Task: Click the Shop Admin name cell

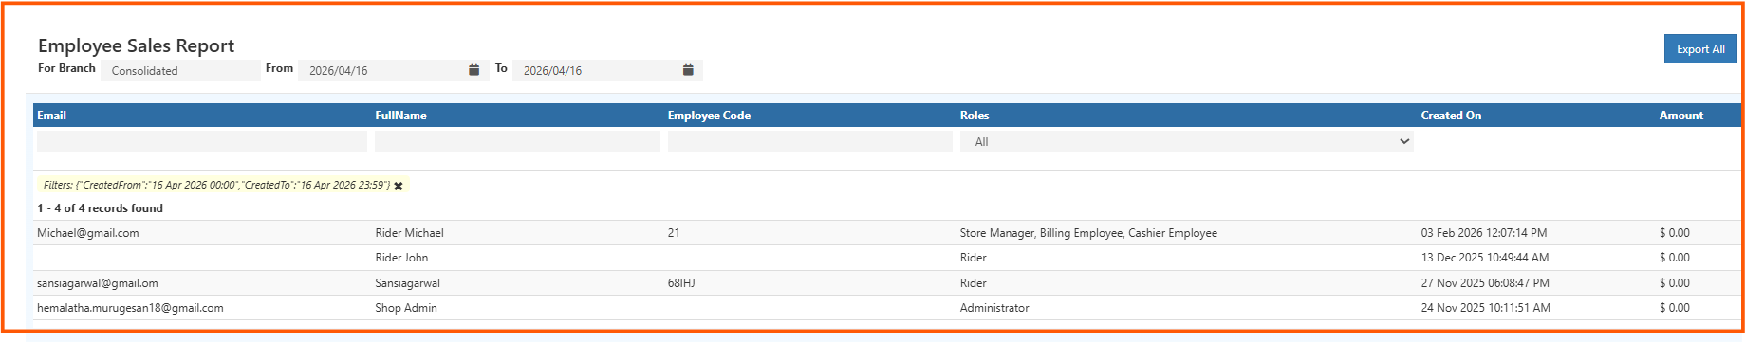Action: pyautogui.click(x=406, y=308)
